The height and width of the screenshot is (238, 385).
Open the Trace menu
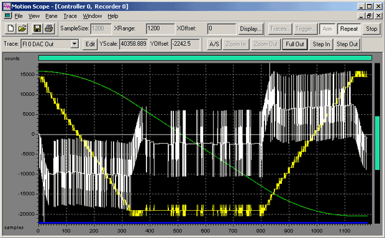pyautogui.click(x=70, y=16)
